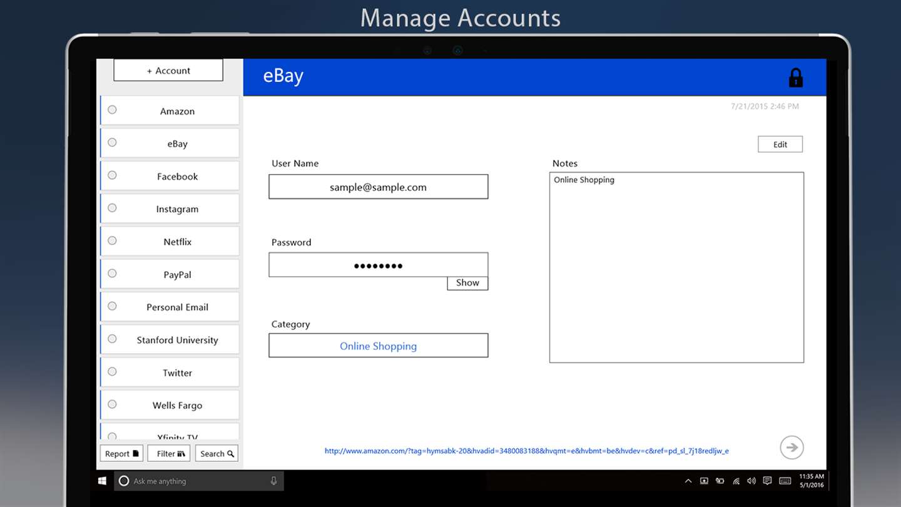Click the circled arrow next icon
The height and width of the screenshot is (507, 901).
click(792, 448)
